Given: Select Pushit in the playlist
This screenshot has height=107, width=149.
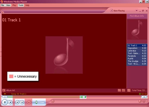Looking at the screenshot, I should (x=137, y=59).
